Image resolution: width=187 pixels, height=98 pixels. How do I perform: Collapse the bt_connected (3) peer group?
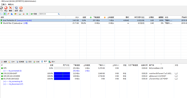[x=4, y=71]
